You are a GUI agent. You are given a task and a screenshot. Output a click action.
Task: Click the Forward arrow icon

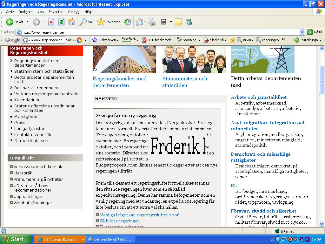click(x=36, y=22)
